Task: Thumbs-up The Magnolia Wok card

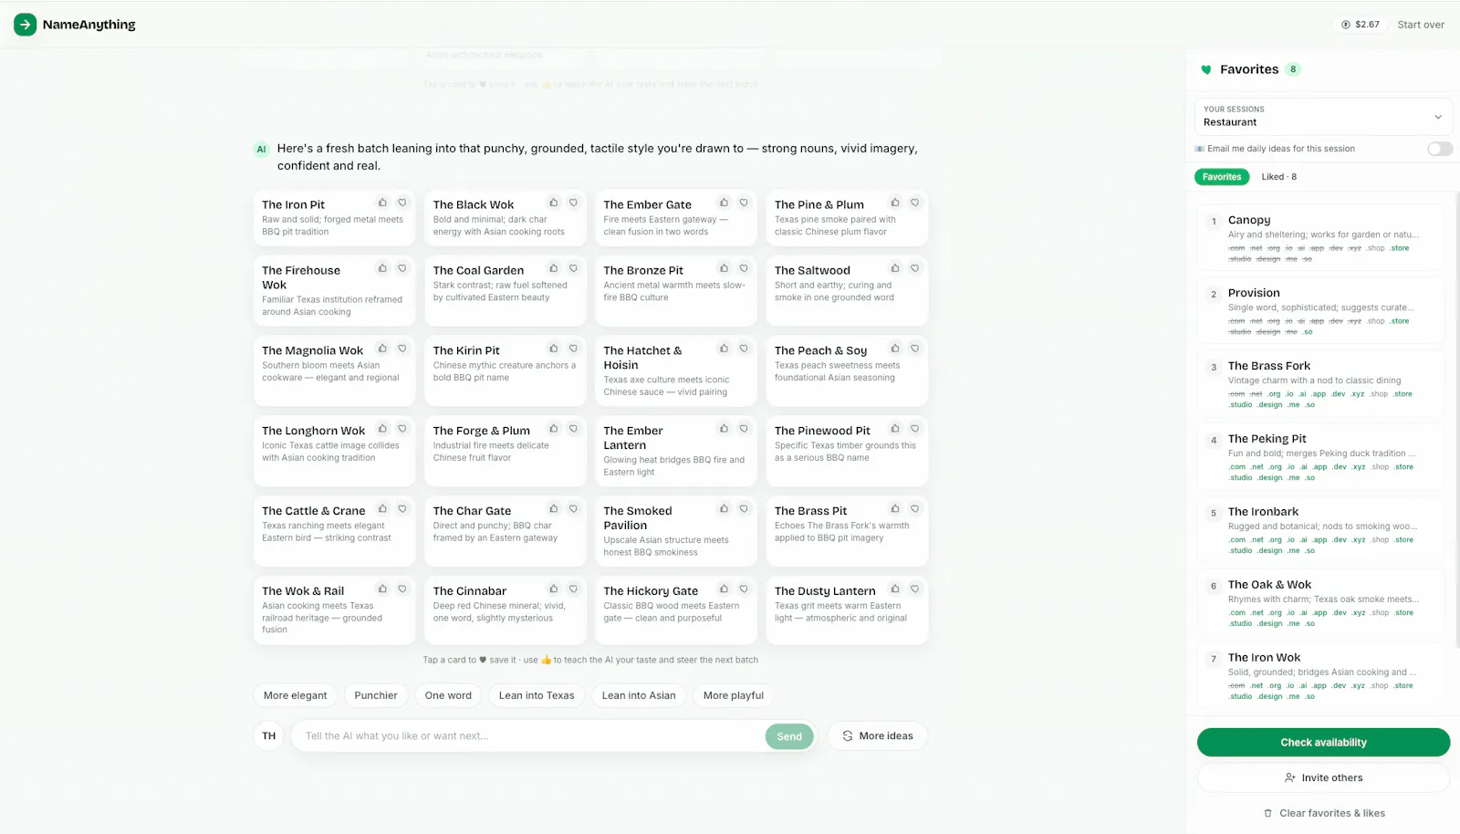Action: (x=382, y=349)
